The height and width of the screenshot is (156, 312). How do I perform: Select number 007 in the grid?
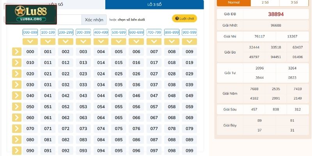tap(154, 52)
